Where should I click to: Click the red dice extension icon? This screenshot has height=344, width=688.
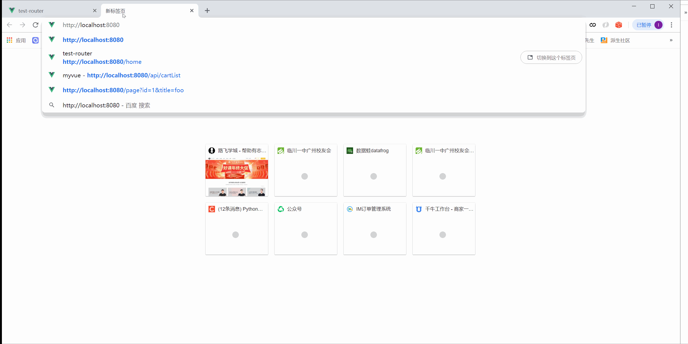pyautogui.click(x=618, y=25)
